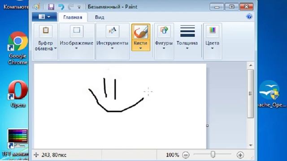287x161 pixels.
Task: Open Google Chrome desktop shortcut
Action: point(18,48)
